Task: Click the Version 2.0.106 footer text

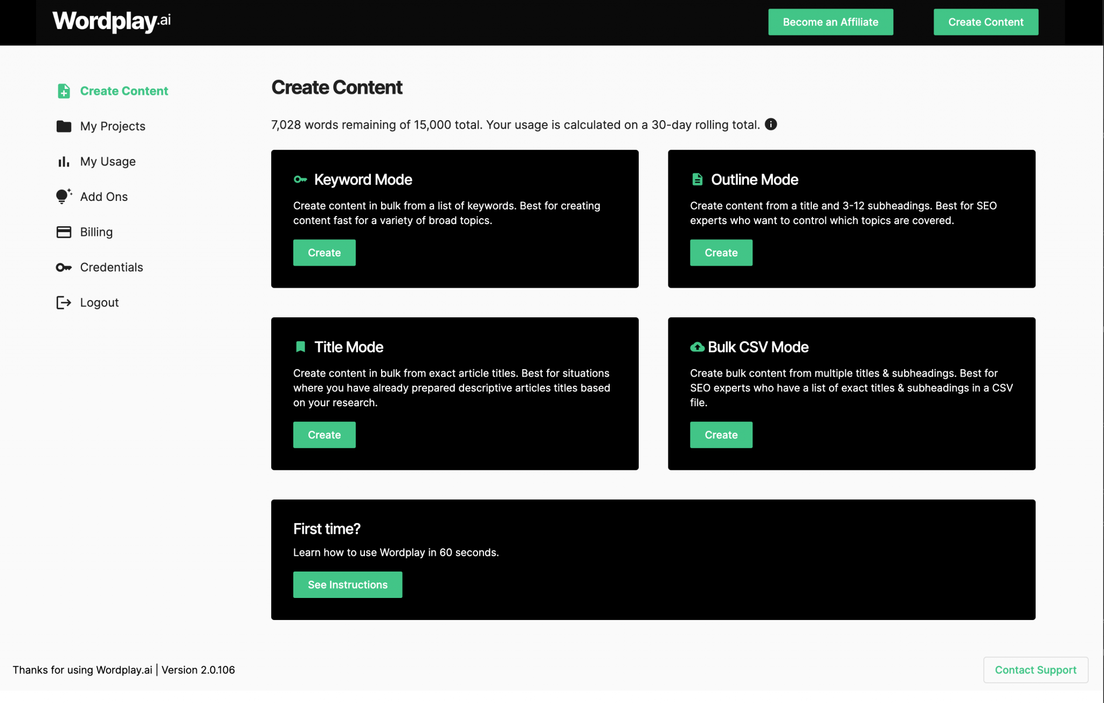Action: (198, 670)
